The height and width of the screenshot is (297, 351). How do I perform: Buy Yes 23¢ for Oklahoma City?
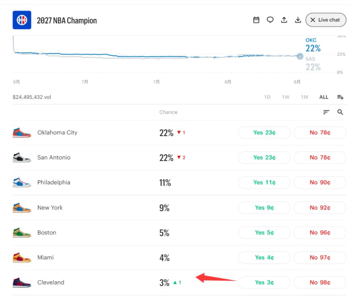click(x=264, y=132)
